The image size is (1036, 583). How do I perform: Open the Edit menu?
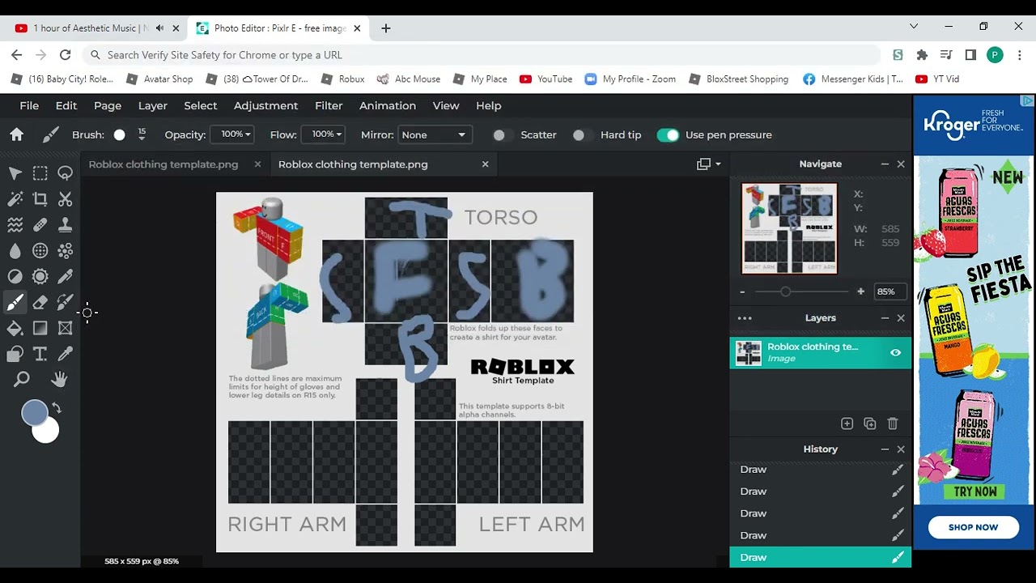(66, 106)
